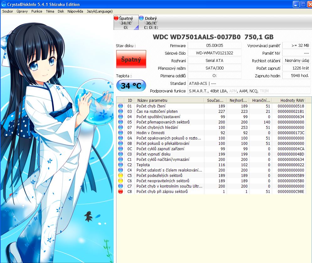The image size is (312, 263).
Task: Click the status icon for ID 07 row
Action: [121, 127]
